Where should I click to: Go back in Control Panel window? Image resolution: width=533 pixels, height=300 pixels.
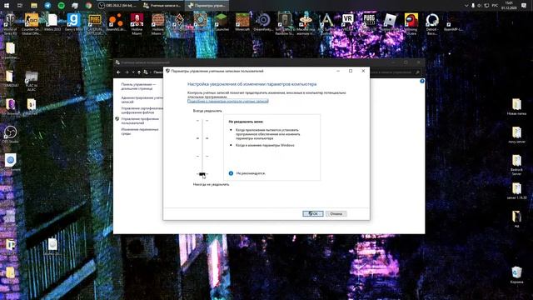(x=118, y=72)
